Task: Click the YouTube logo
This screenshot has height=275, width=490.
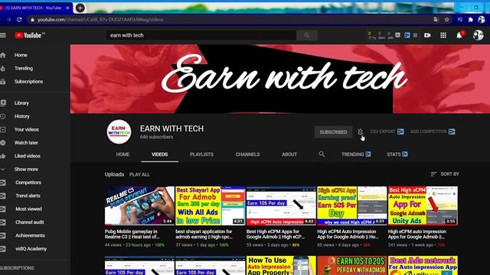Action: pos(29,35)
